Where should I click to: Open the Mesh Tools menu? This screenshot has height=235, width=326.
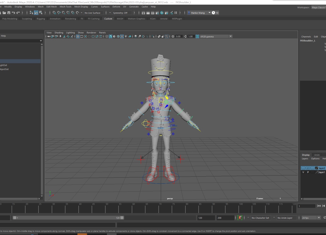65,7
